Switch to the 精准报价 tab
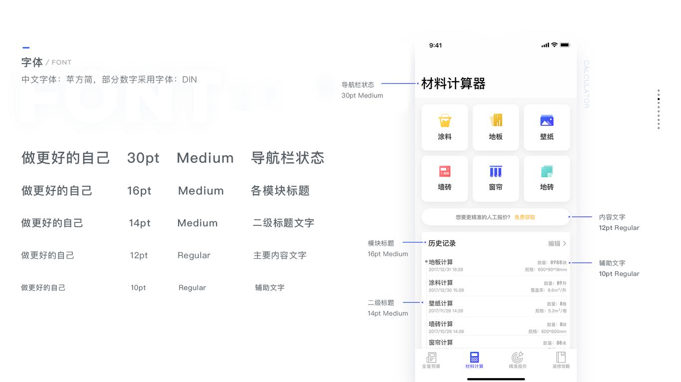Screen dimensions: 681x382 point(517,360)
